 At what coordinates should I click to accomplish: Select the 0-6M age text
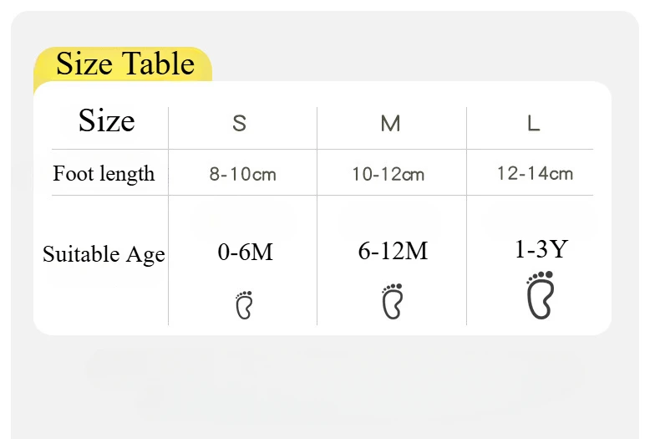(x=246, y=253)
